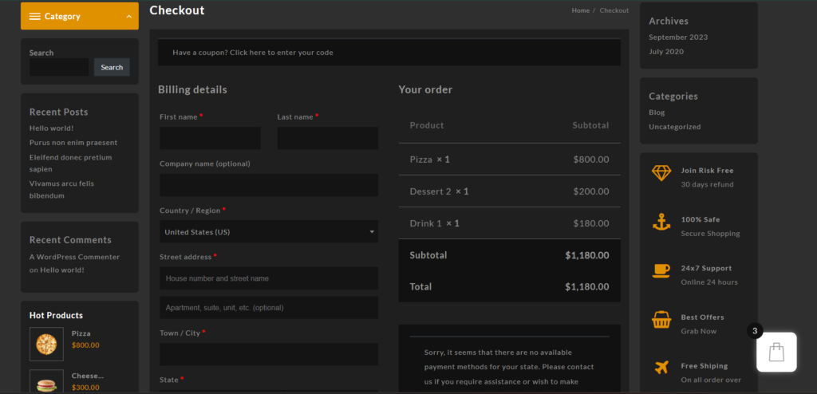
Task: Collapse the Category menu chevron
Action: [129, 17]
